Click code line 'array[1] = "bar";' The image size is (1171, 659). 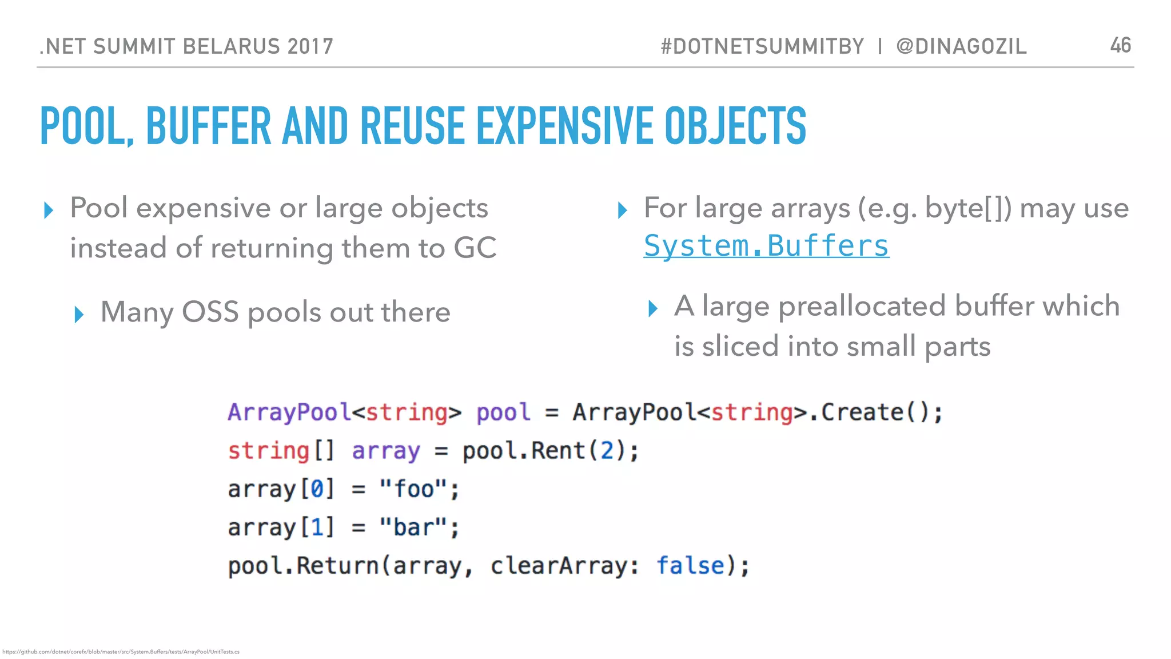click(343, 527)
